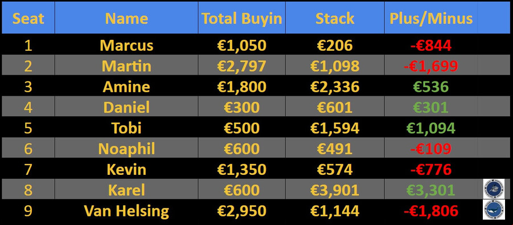Image resolution: width=513 pixels, height=225 pixels.
Task: Click Daniel's plus/minus value €301
Action: pyautogui.click(x=430, y=108)
